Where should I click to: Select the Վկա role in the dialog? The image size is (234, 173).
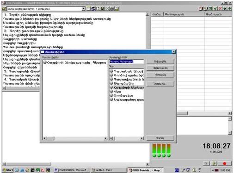click(117, 92)
